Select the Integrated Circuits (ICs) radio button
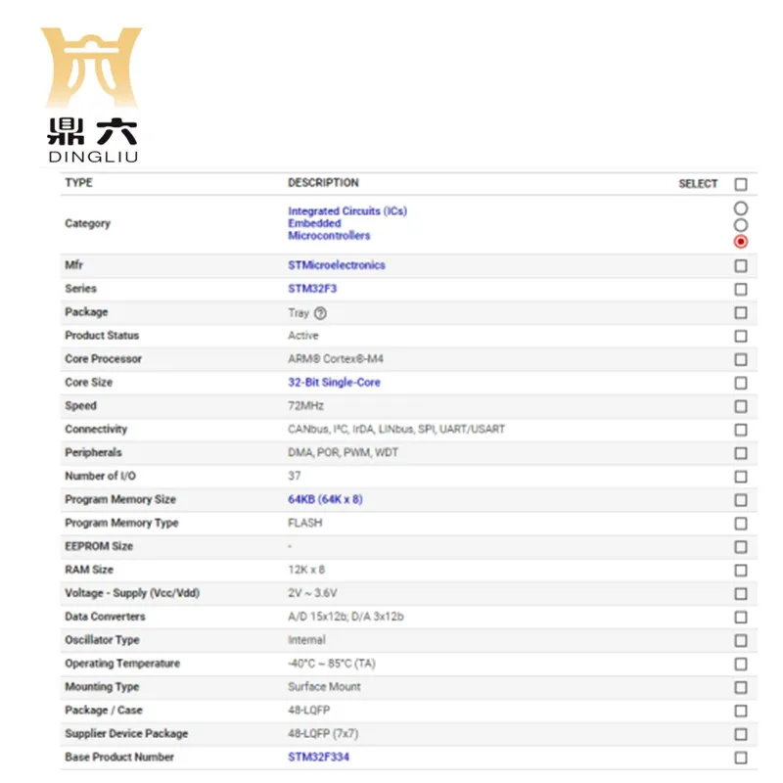 pos(741,207)
